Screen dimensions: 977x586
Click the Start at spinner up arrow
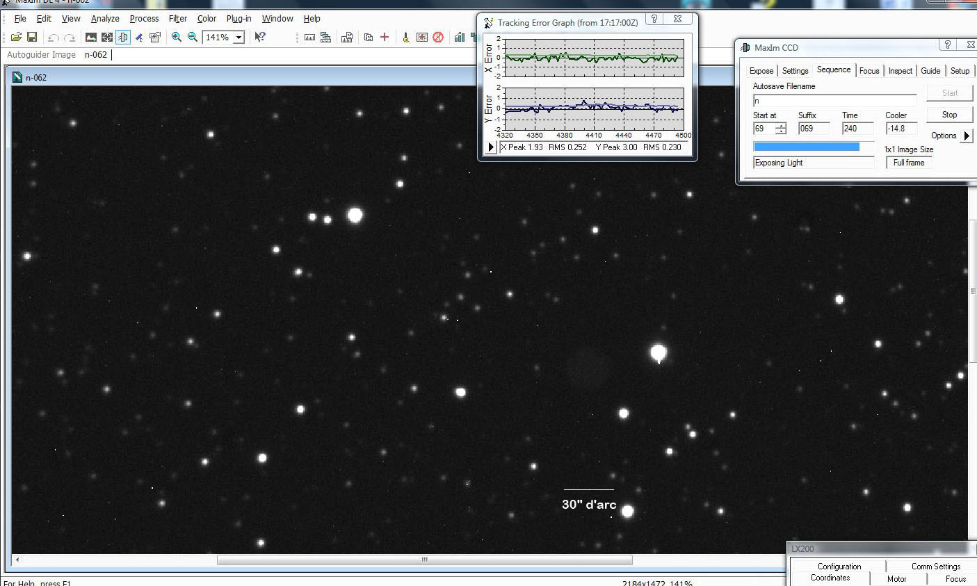[781, 125]
